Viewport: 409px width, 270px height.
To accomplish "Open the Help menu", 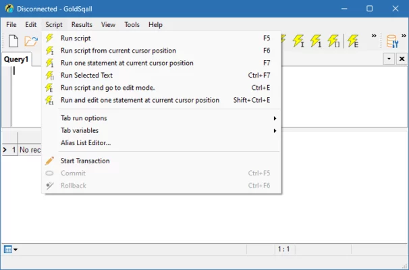I will (155, 24).
